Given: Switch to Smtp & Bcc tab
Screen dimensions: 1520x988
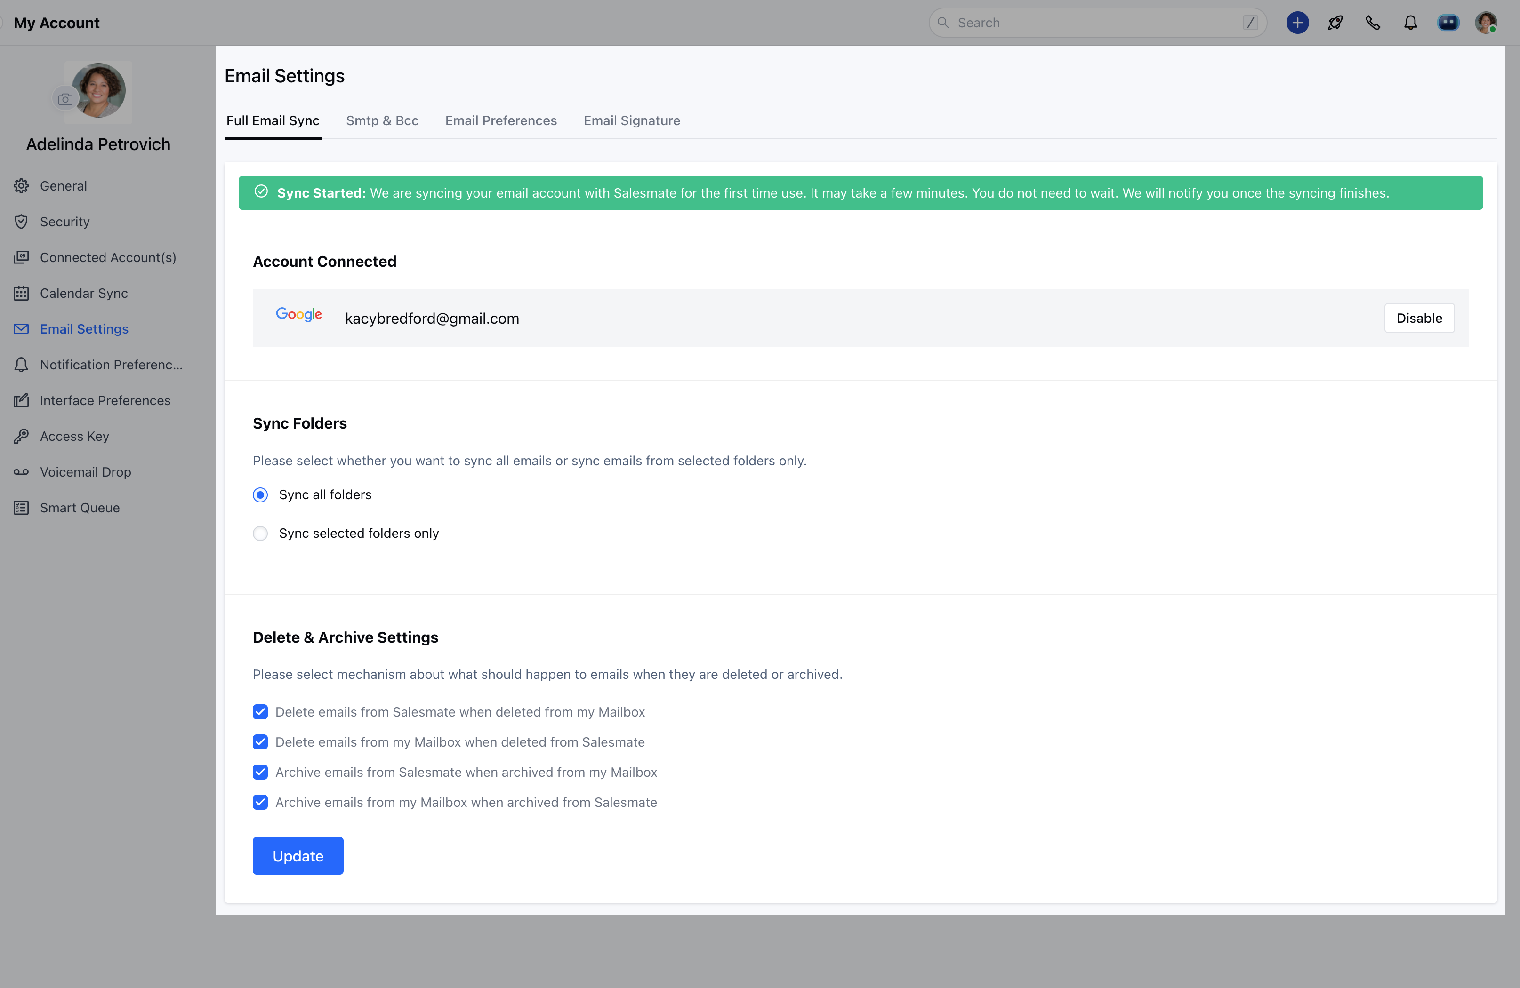Looking at the screenshot, I should 382,120.
